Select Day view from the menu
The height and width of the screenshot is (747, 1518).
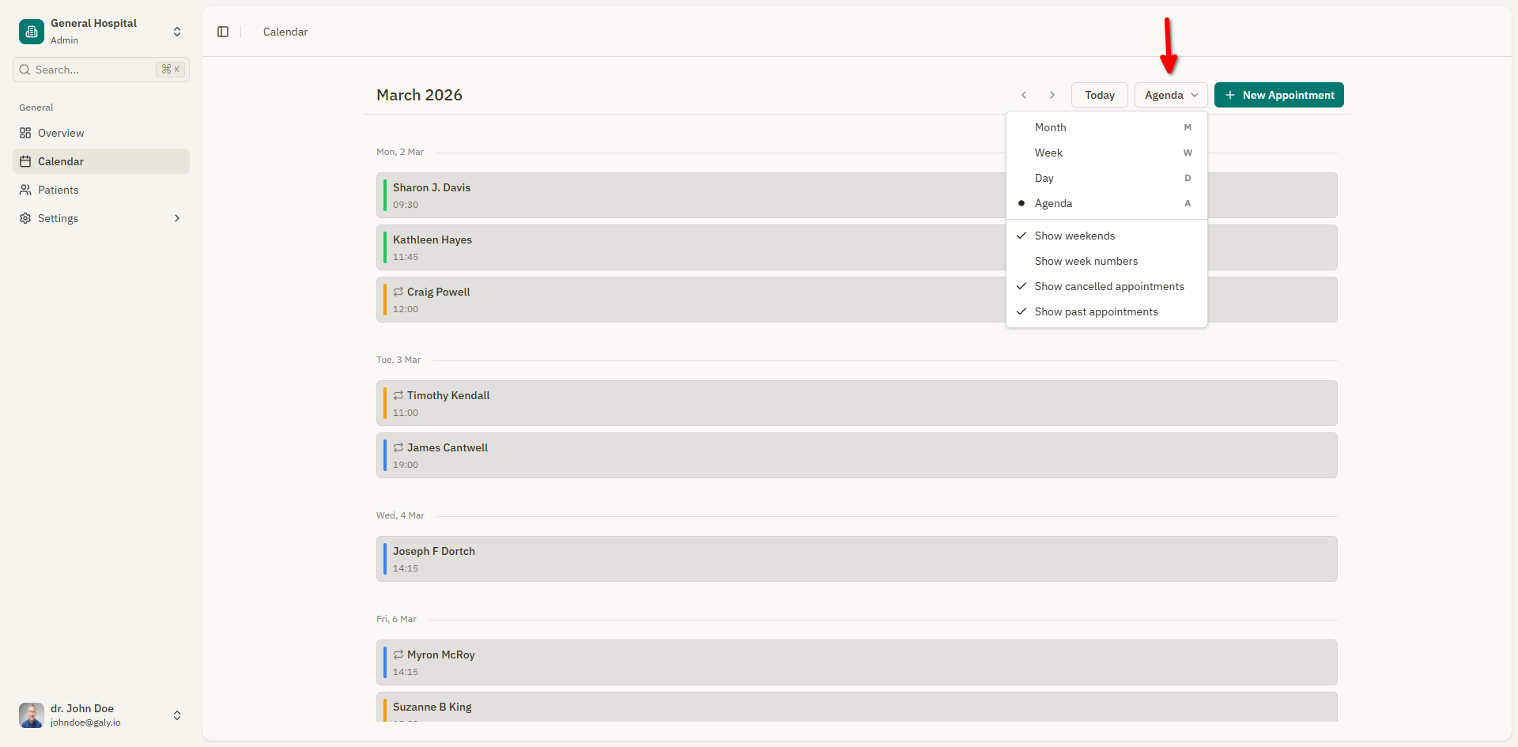[1044, 178]
